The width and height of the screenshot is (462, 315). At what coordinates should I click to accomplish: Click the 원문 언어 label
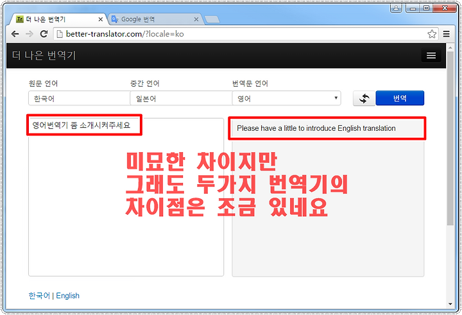(x=44, y=83)
